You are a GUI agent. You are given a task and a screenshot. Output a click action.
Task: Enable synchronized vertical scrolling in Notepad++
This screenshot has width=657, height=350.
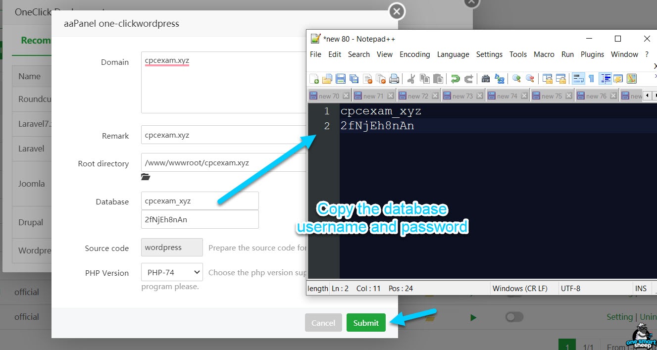(547, 79)
